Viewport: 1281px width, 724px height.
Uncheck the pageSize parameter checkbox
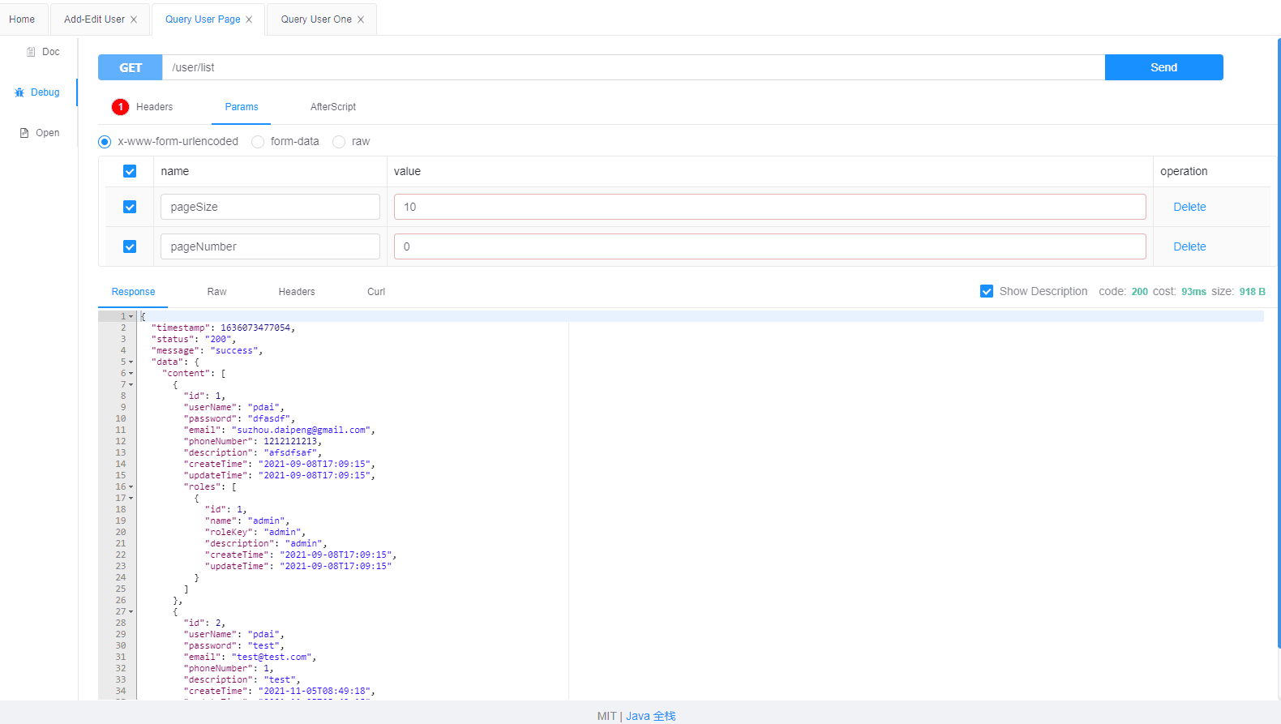(130, 207)
